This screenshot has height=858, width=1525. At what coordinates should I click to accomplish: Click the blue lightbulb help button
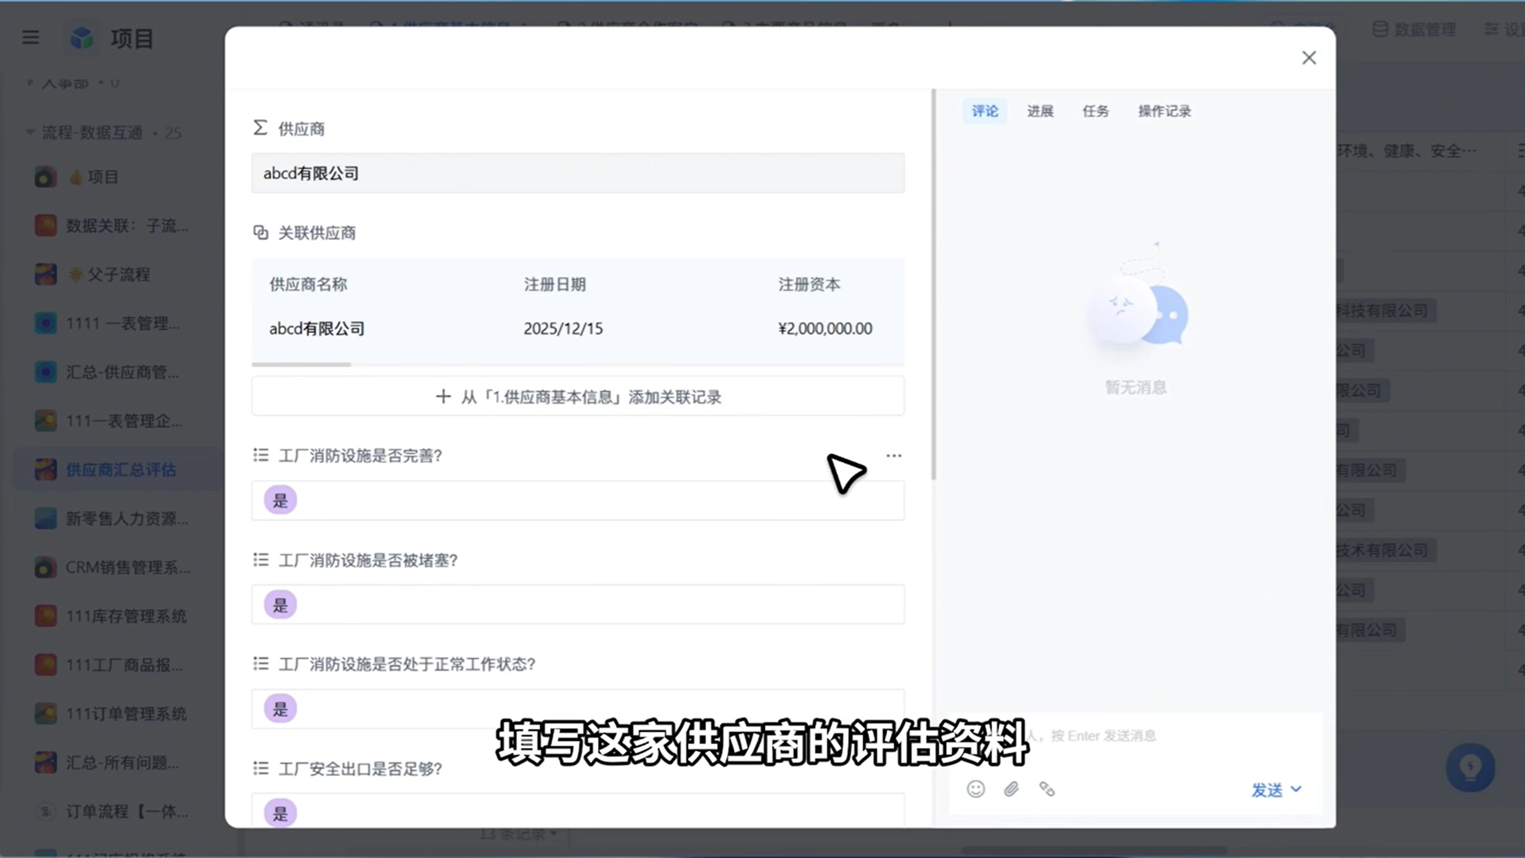(x=1470, y=767)
